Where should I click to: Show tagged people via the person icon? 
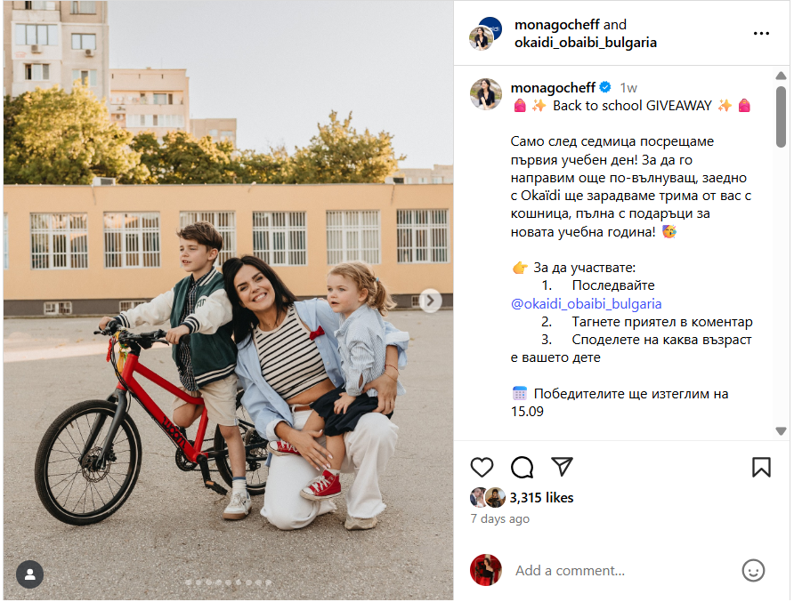pyautogui.click(x=30, y=574)
